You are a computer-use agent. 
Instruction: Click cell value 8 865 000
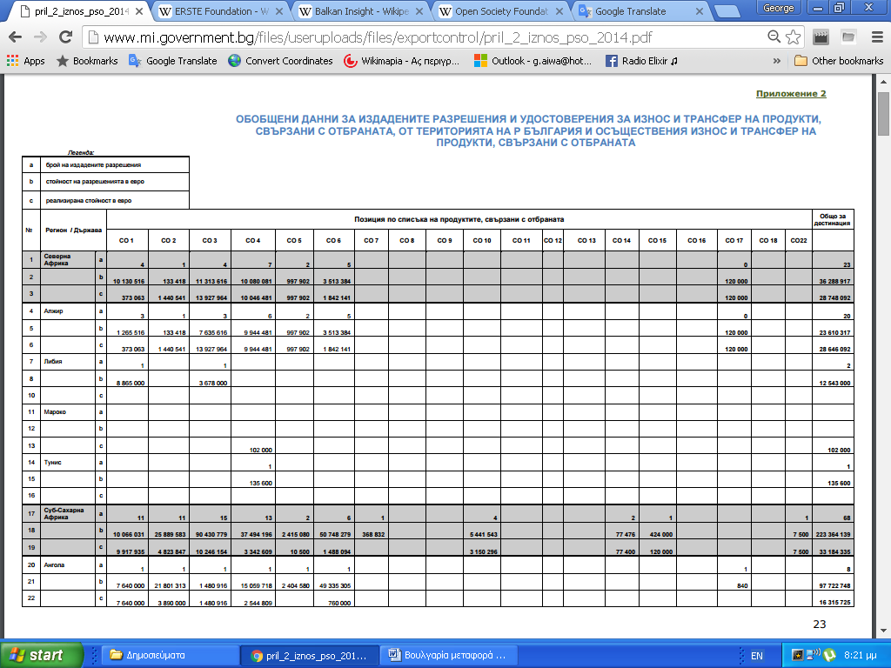point(131,384)
